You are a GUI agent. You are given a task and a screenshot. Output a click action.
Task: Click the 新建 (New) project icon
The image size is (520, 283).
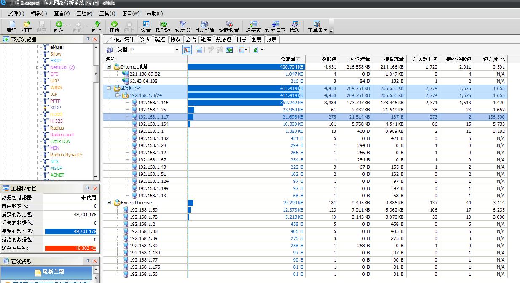tap(12, 26)
